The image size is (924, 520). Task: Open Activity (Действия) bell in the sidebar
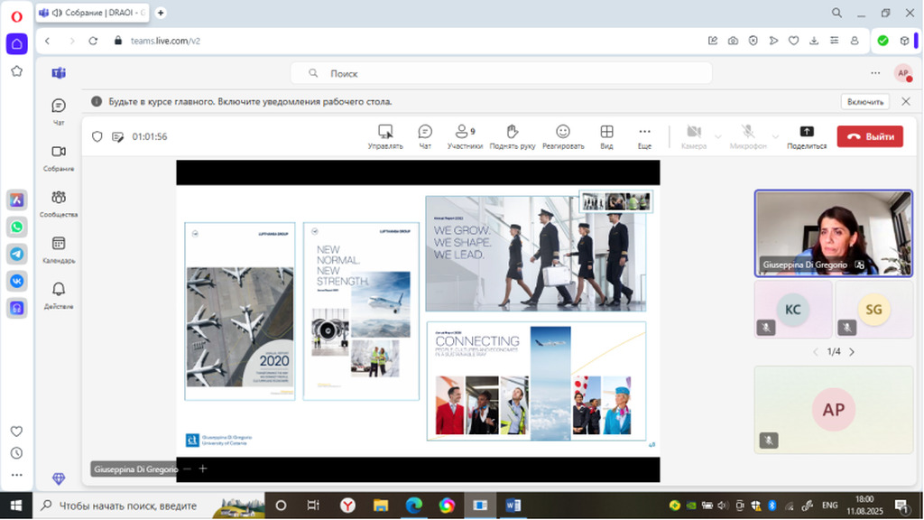(59, 295)
